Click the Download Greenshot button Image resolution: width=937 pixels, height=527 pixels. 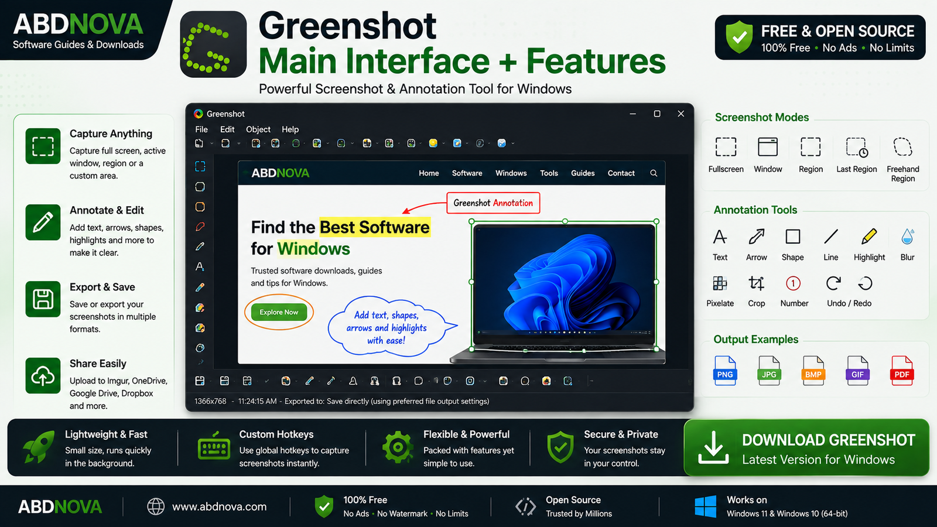[806, 448]
